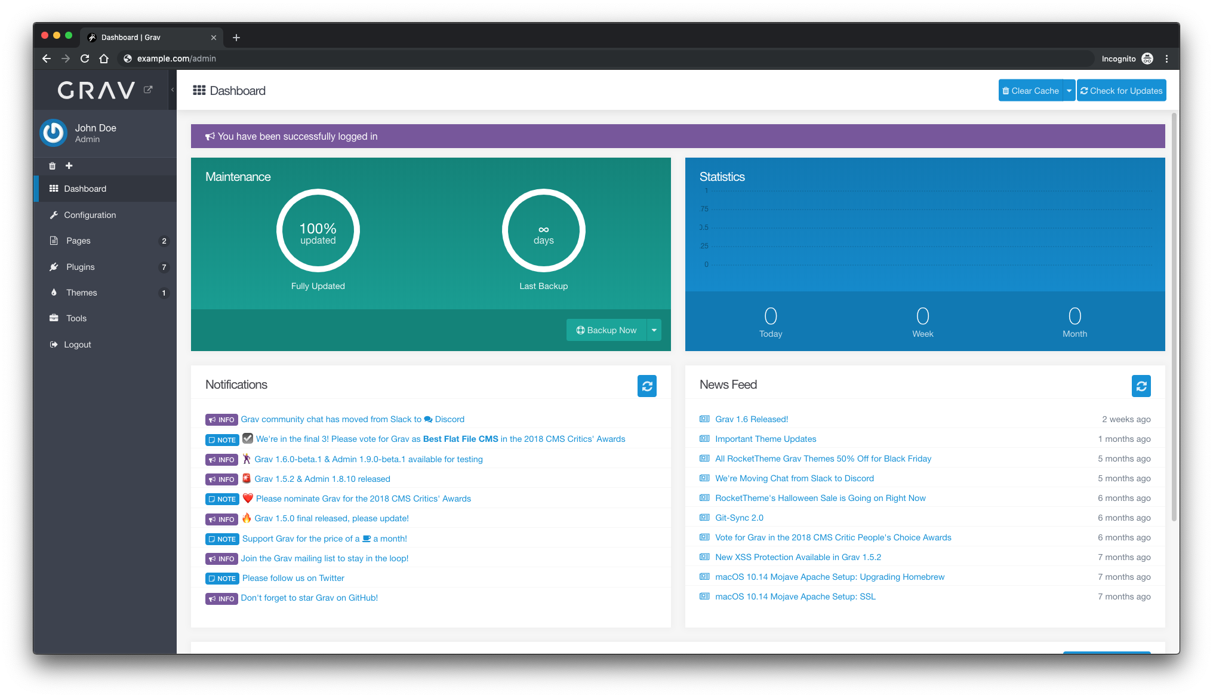Click the Dashboard sidebar icon

coord(54,189)
